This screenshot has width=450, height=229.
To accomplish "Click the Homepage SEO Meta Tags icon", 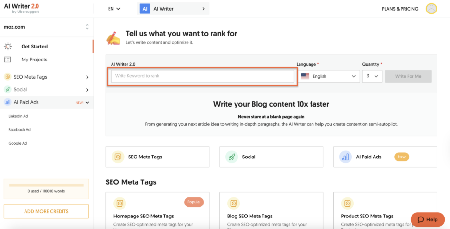I will pyautogui.click(x=120, y=204).
